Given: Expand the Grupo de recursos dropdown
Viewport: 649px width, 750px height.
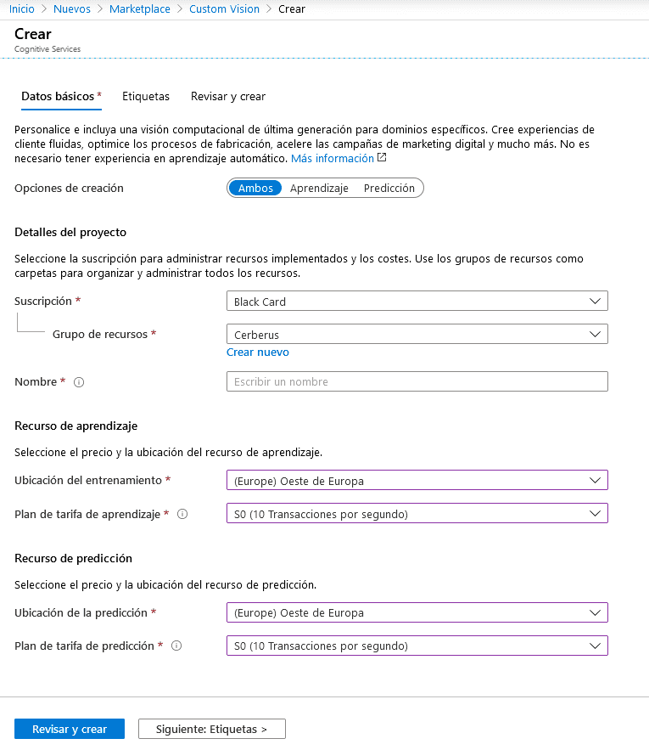Looking at the screenshot, I should click(417, 334).
